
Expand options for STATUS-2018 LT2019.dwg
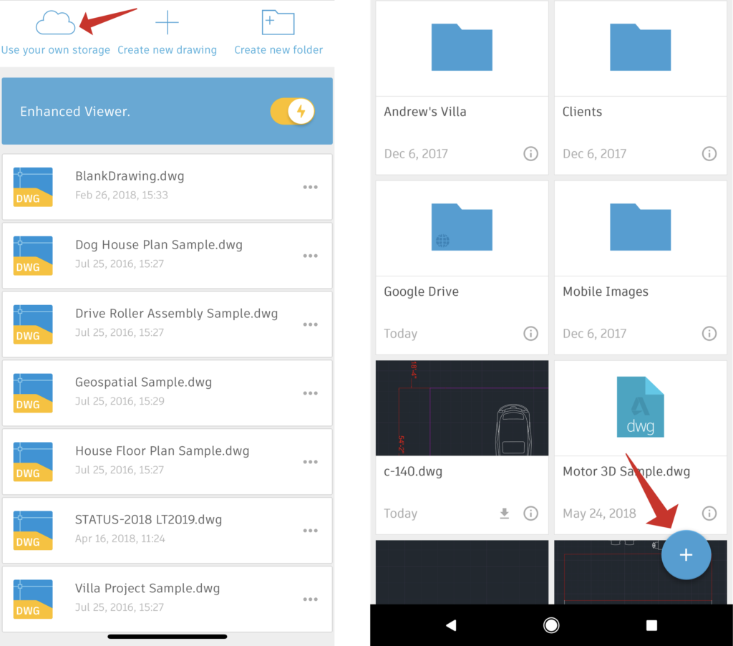(x=310, y=531)
